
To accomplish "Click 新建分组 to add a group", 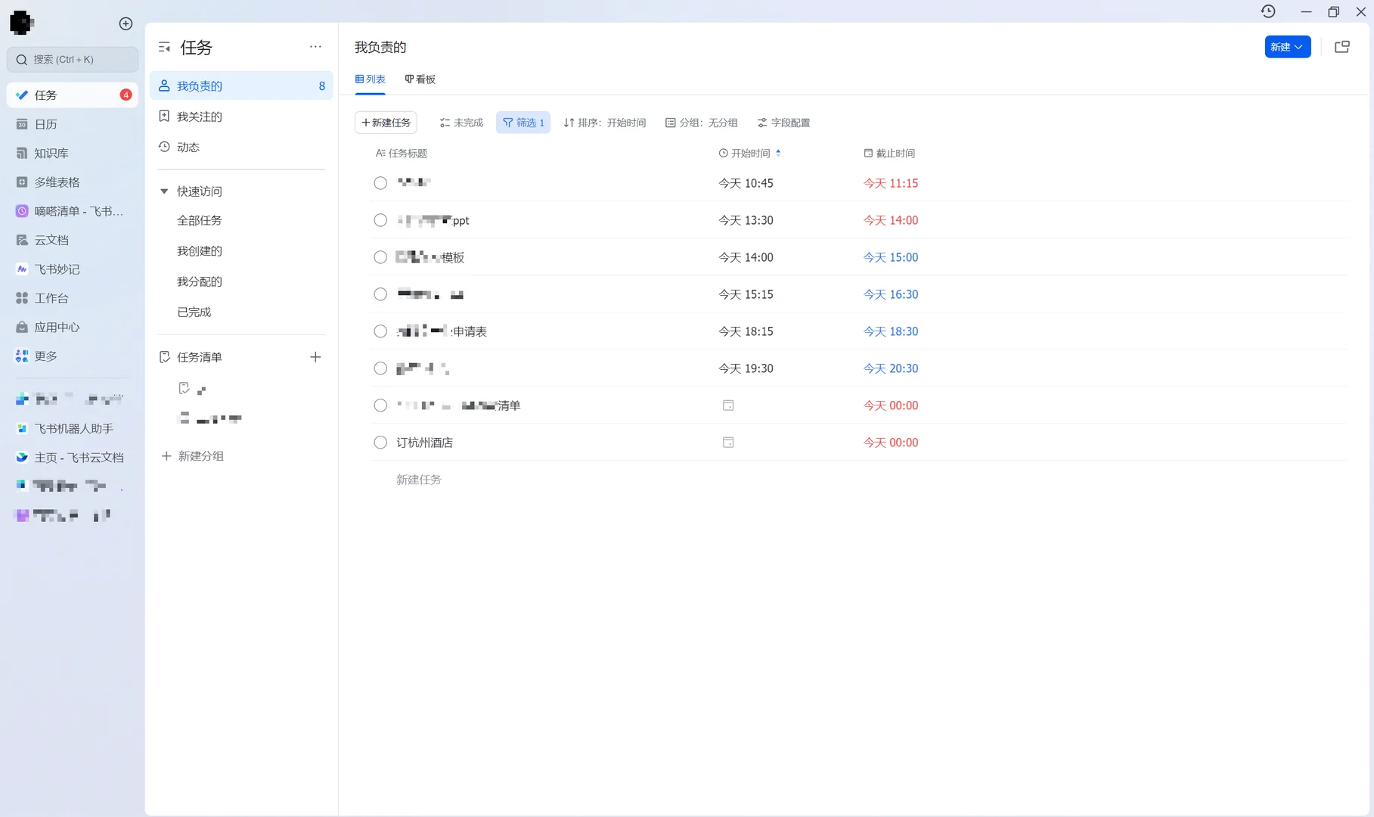I will (x=193, y=456).
